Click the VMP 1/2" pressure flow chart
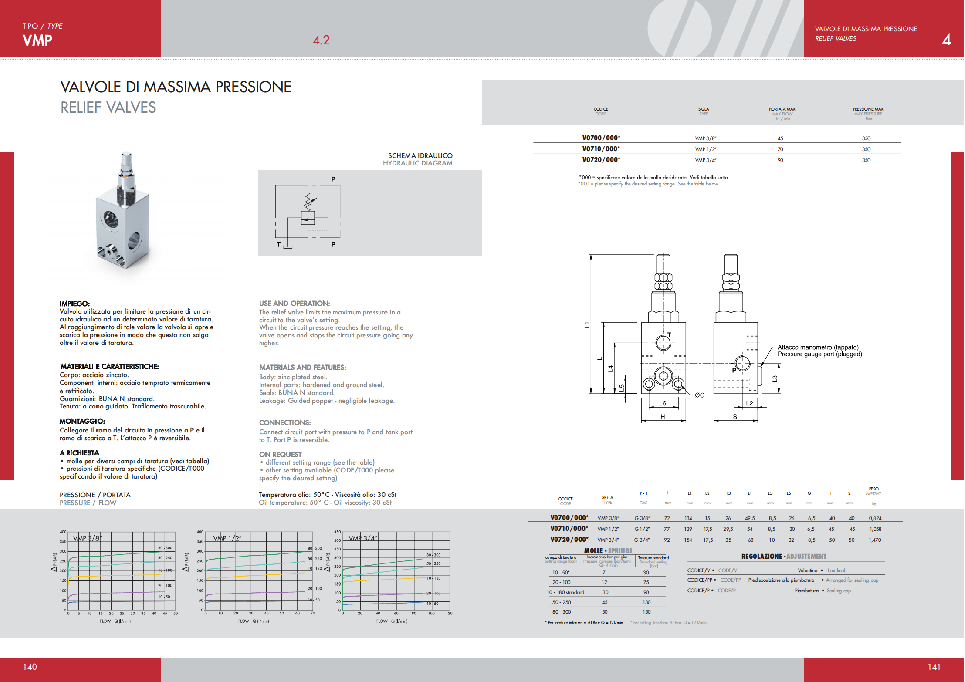The width and height of the screenshot is (965, 682). click(x=254, y=577)
